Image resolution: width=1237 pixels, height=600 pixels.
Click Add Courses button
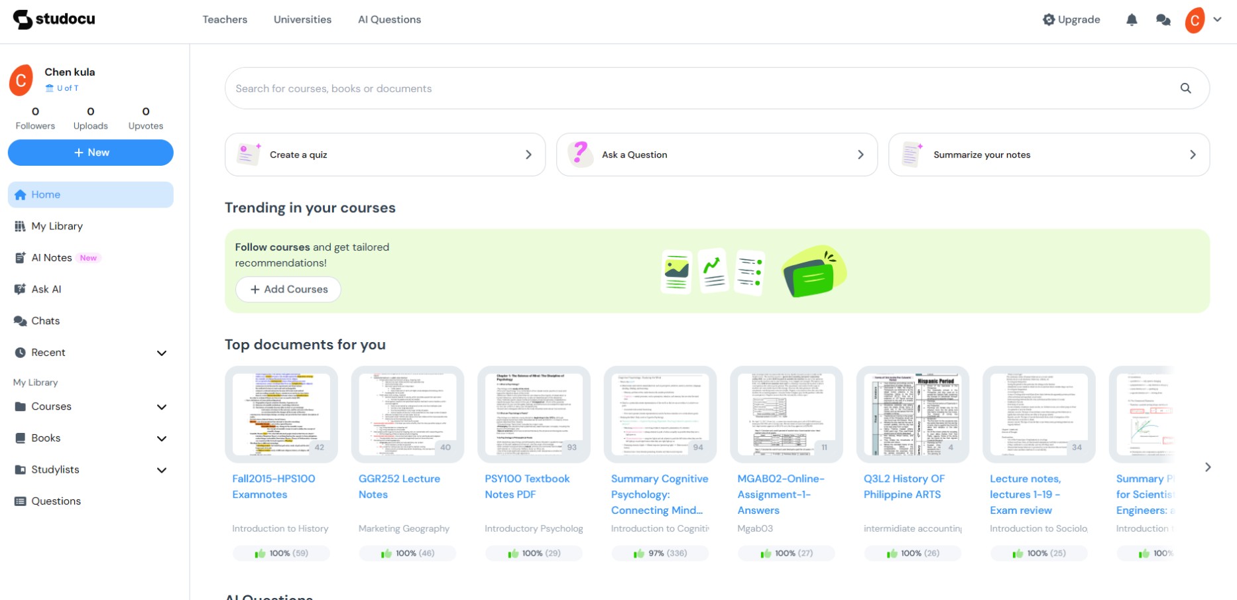(288, 289)
